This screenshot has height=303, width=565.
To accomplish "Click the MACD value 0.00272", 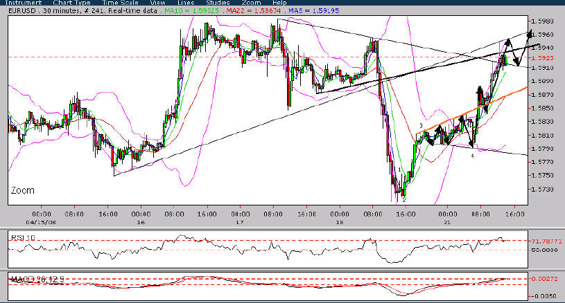I will [545, 279].
